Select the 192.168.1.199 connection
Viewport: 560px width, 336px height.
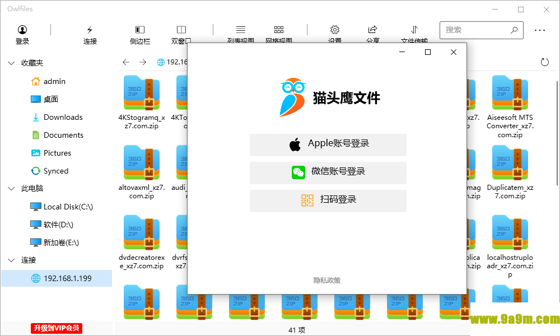click(57, 278)
